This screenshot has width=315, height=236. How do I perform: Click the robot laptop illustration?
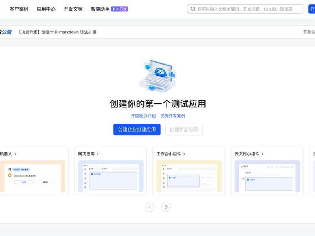pos(158,76)
